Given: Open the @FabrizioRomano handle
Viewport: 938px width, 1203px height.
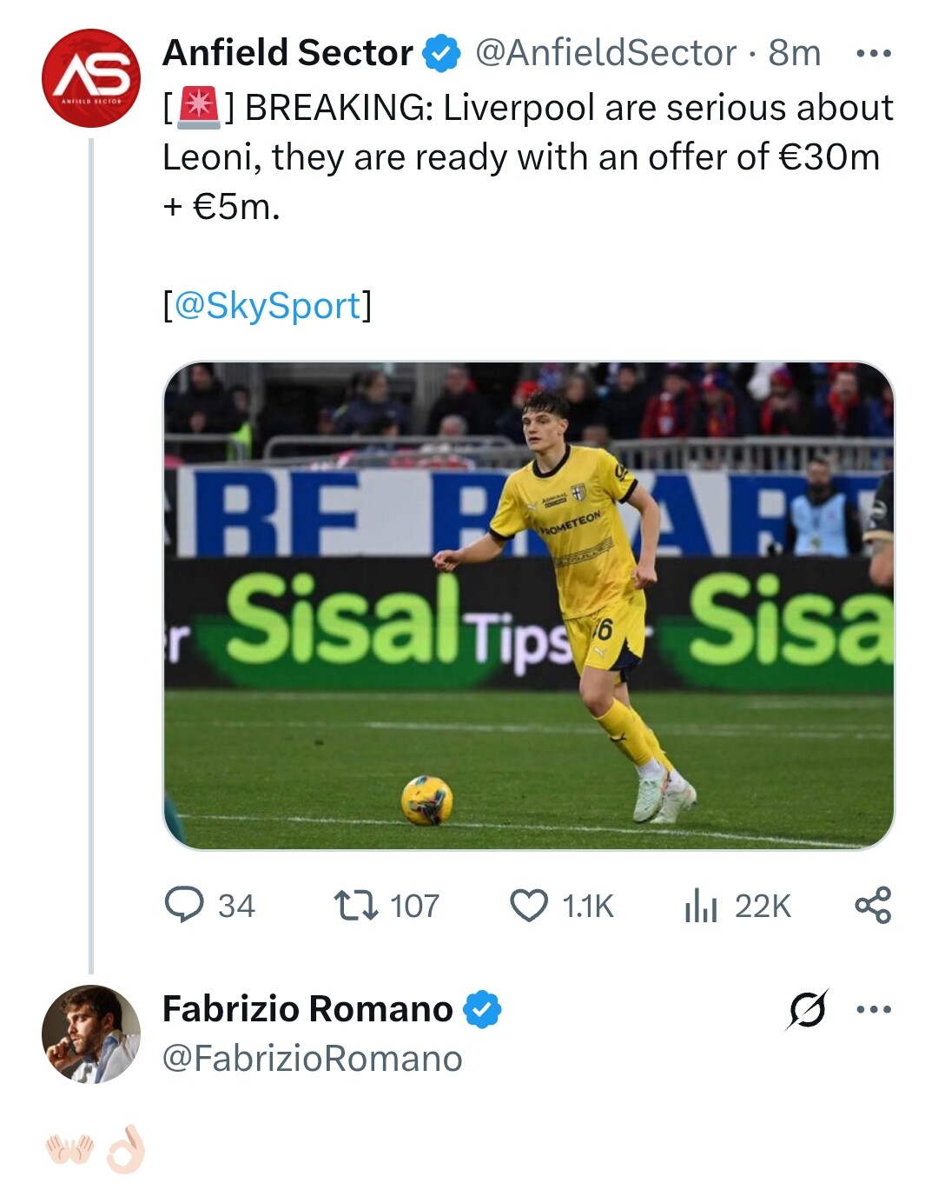Looking at the screenshot, I should (313, 1059).
